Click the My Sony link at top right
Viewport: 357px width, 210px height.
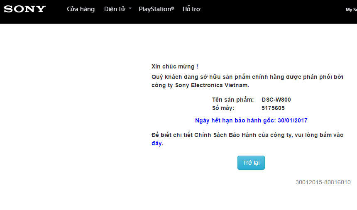coord(351,10)
